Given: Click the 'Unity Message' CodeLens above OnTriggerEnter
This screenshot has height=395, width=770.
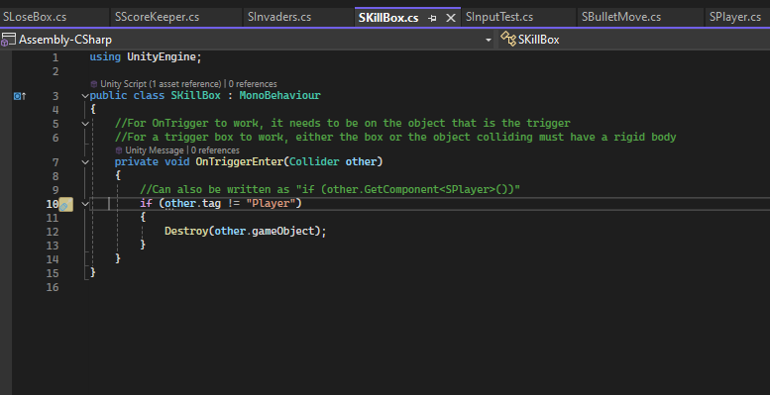Looking at the screenshot, I should click(x=155, y=150).
